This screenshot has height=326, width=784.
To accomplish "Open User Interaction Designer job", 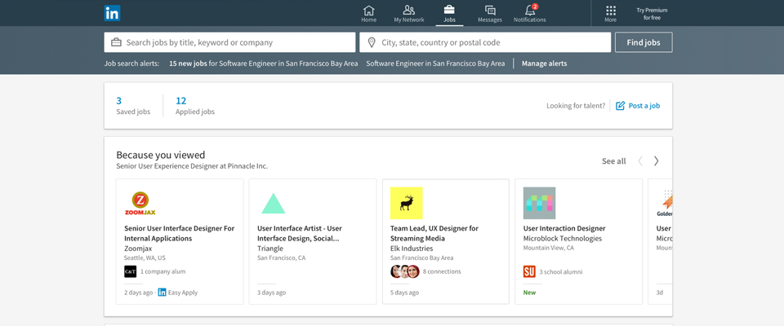I will [564, 228].
